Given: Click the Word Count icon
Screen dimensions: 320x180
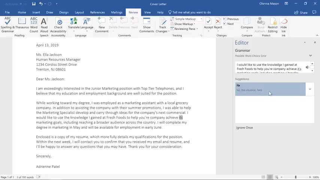Looking at the screenshot, I should 34,25.
